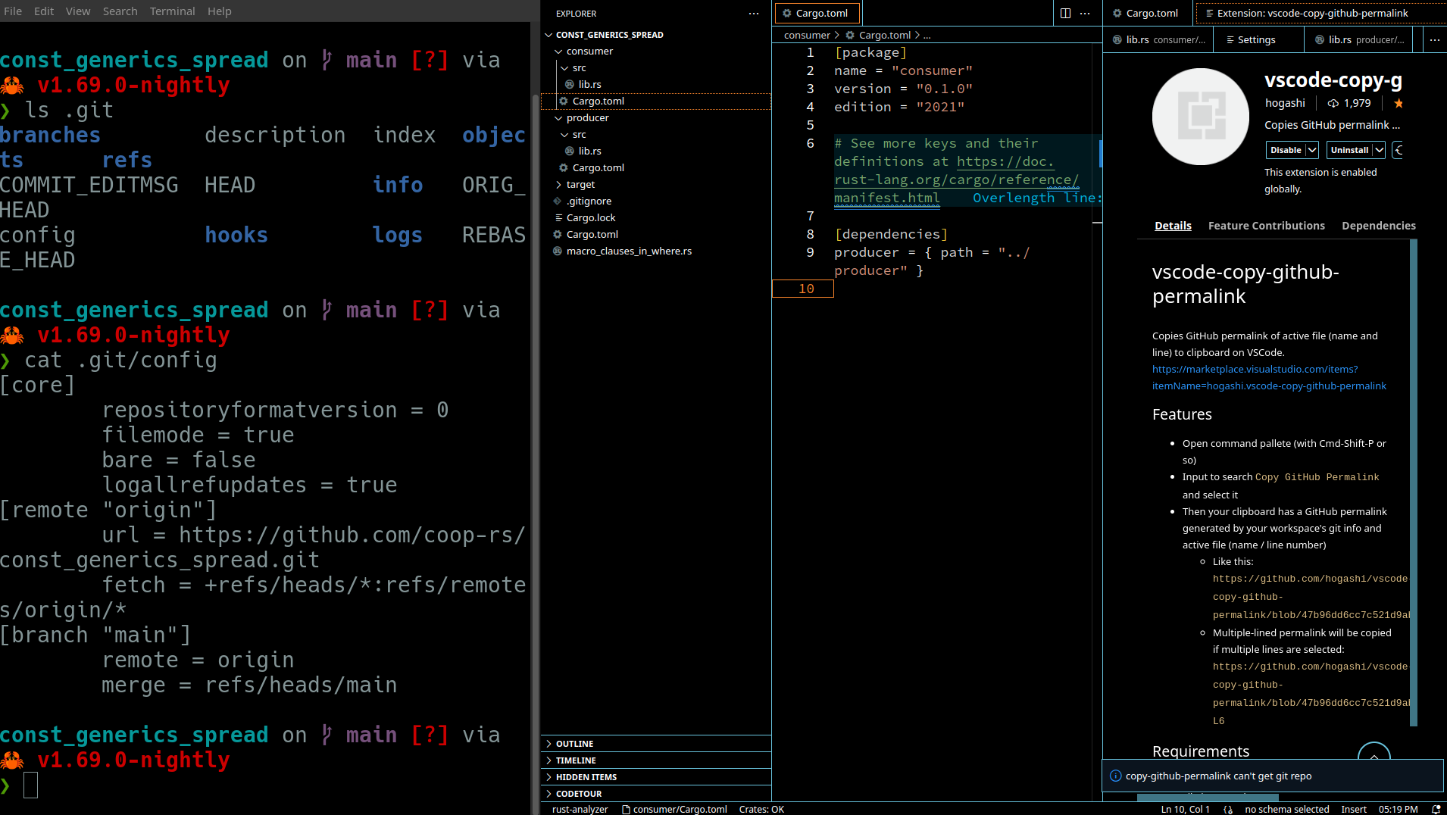Click no schema selected status item
1447x815 pixels.
[1286, 809]
